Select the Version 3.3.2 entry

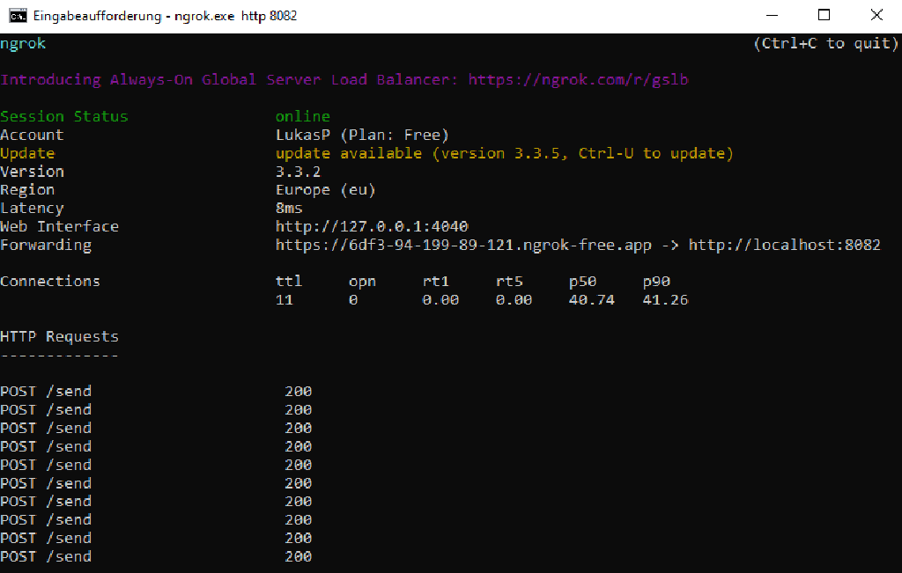pyautogui.click(x=299, y=171)
